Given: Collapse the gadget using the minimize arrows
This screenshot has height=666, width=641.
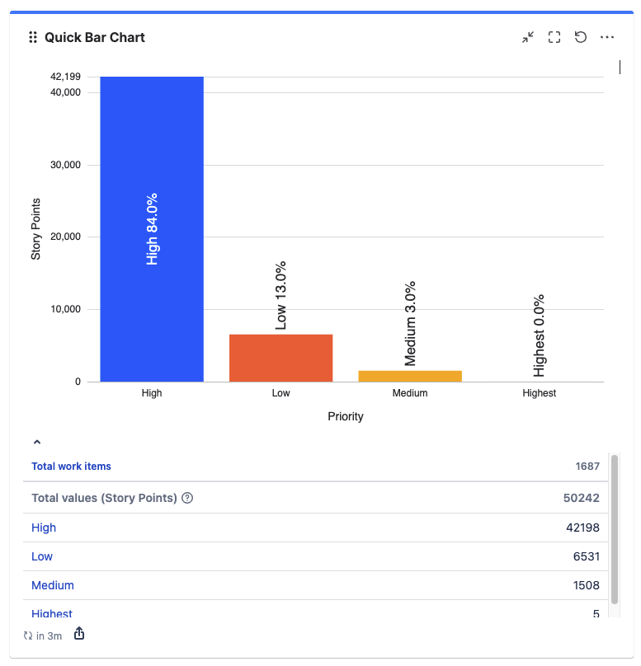Looking at the screenshot, I should pos(527,37).
